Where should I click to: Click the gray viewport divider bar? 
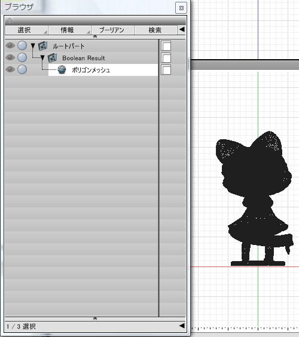245,65
